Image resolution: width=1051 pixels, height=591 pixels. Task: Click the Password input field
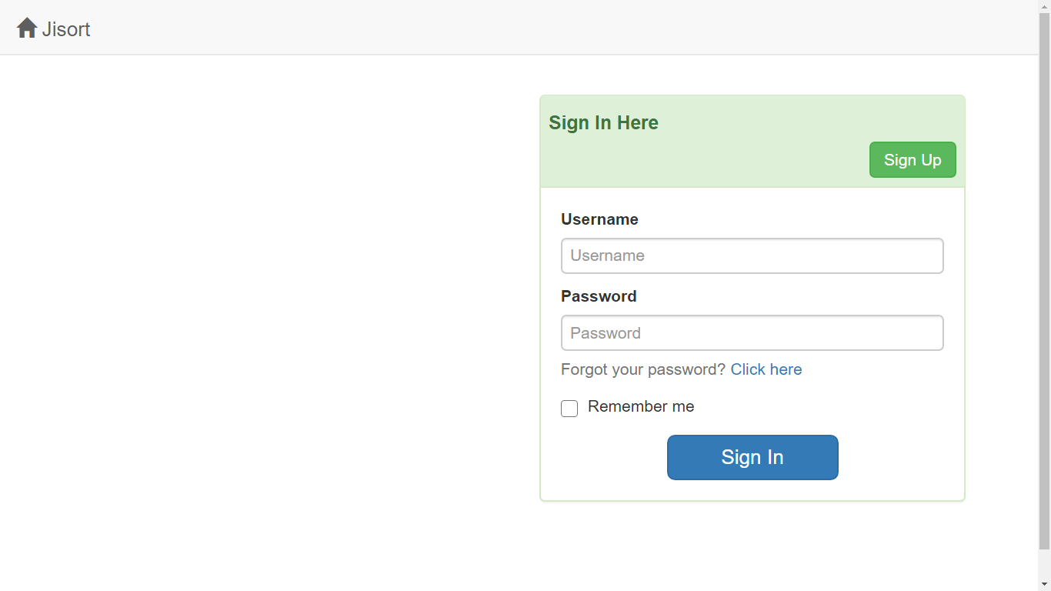752,332
